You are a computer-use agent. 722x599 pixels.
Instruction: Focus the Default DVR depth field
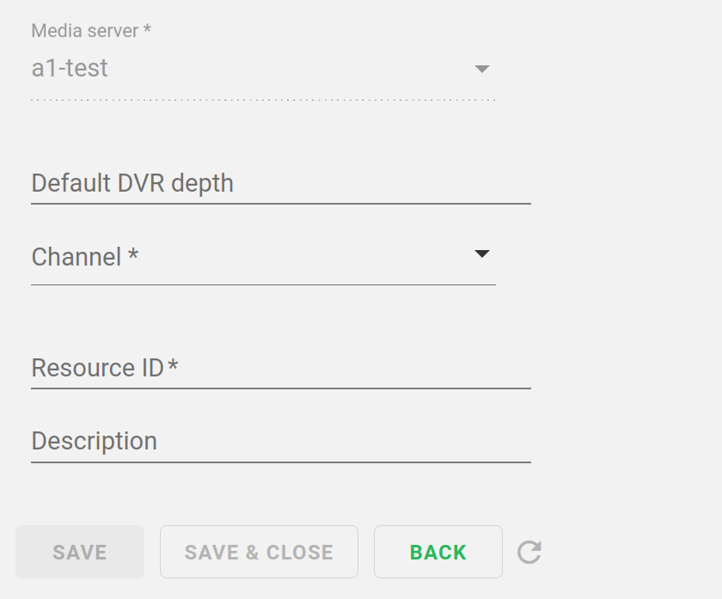(280, 184)
